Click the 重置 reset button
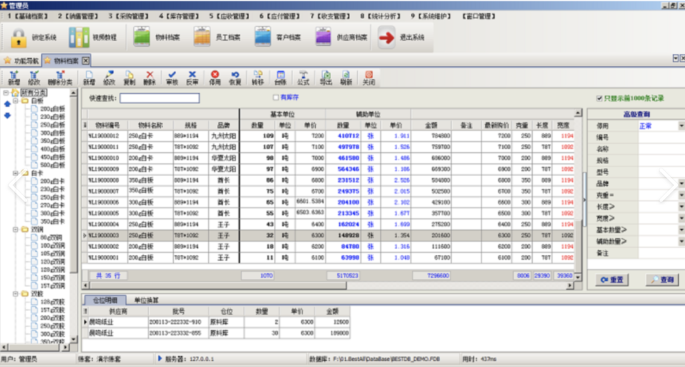Screen dimensions: 685x367 pyautogui.click(x=612, y=280)
